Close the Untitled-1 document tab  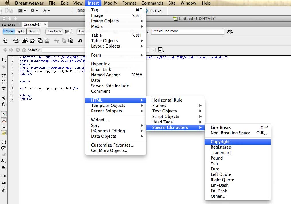point(45,24)
